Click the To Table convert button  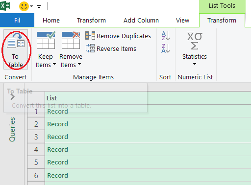pos(16,49)
